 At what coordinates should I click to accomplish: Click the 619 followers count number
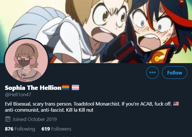pos(46,129)
